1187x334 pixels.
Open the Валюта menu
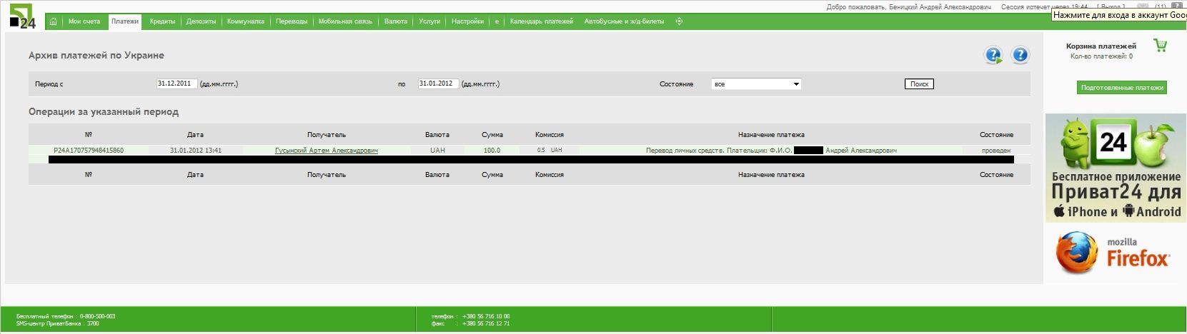(x=396, y=21)
